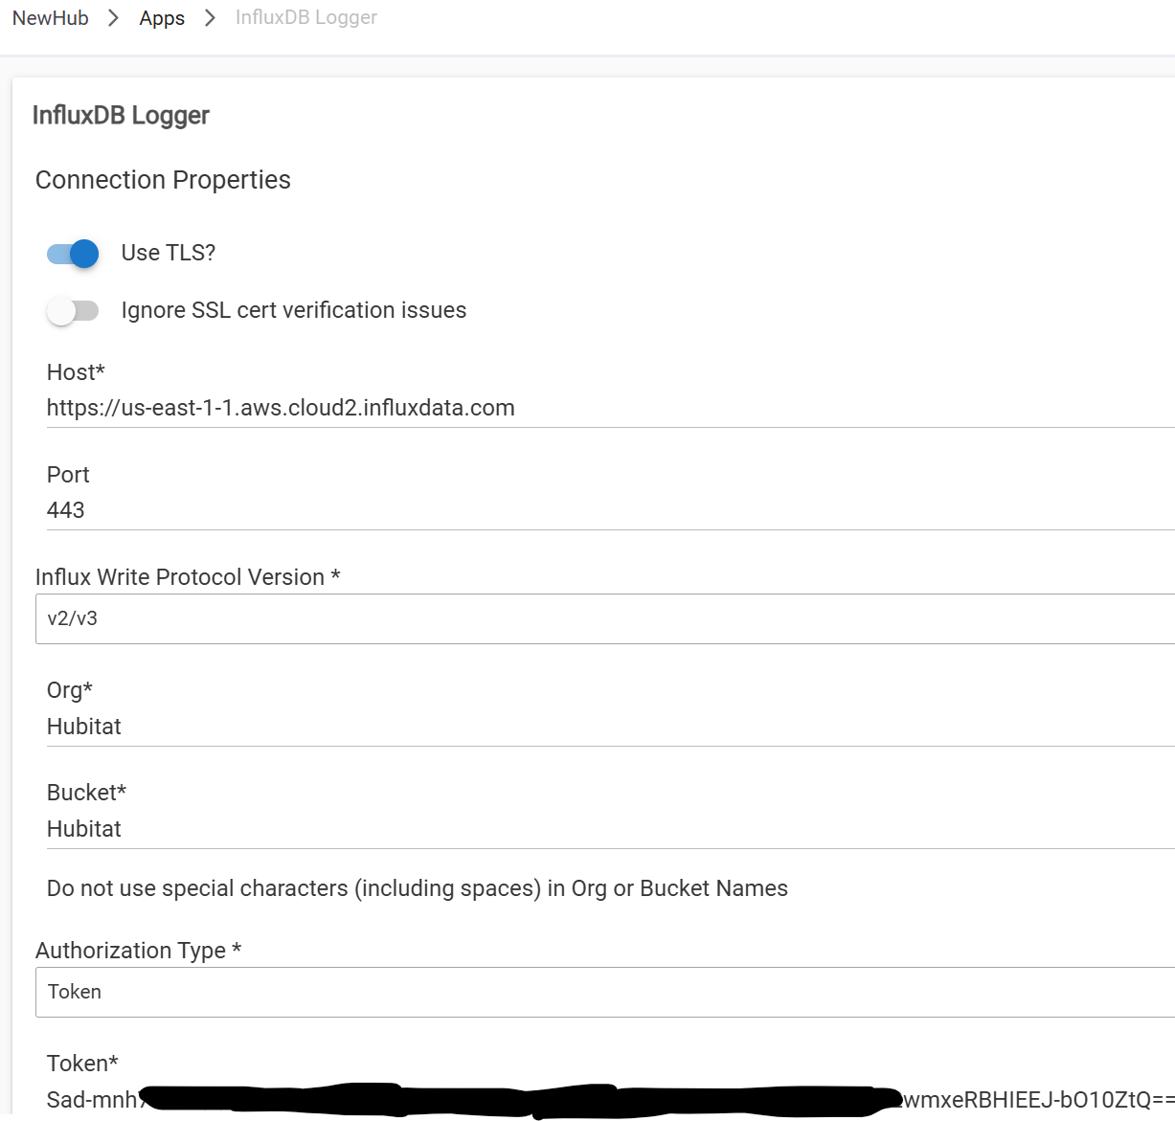Click the special characters warning text
Viewport: 1175px width, 1121px height.
pos(418,888)
